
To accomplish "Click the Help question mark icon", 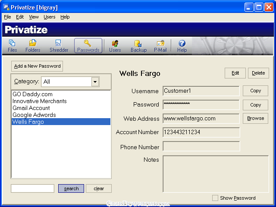I will (x=182, y=43).
